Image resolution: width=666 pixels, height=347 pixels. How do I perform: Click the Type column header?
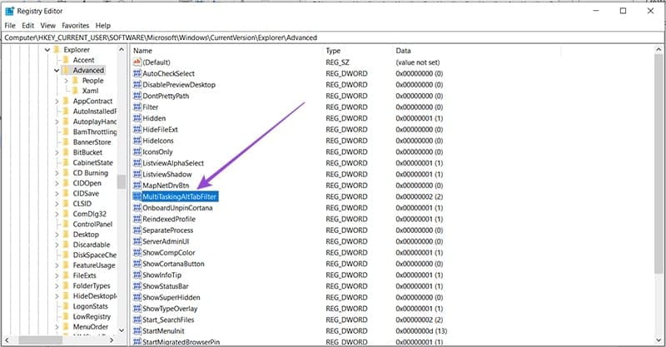(358, 51)
